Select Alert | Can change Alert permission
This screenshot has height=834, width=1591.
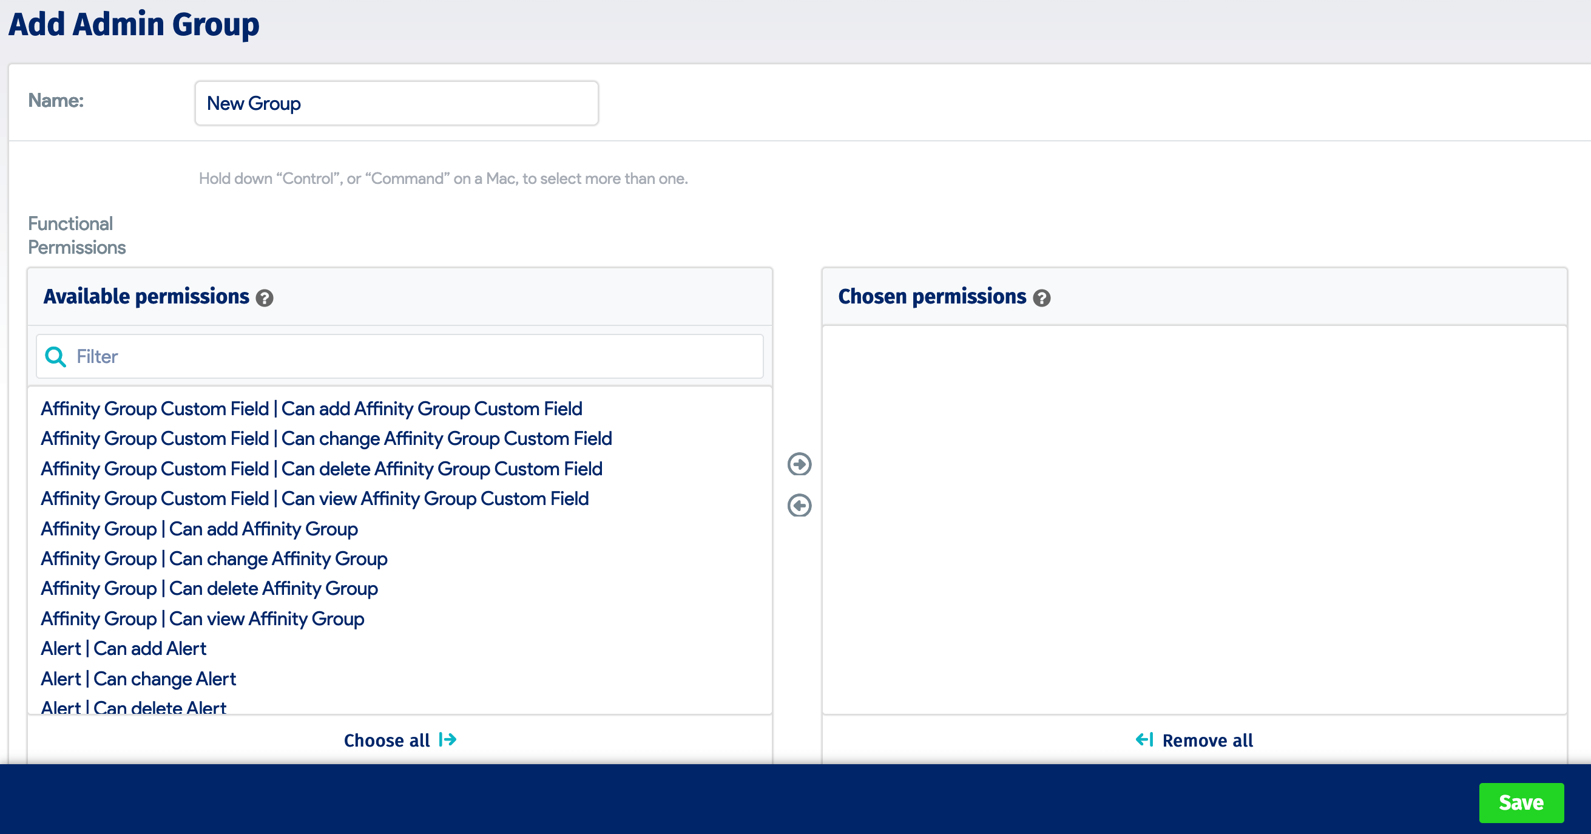coord(138,679)
